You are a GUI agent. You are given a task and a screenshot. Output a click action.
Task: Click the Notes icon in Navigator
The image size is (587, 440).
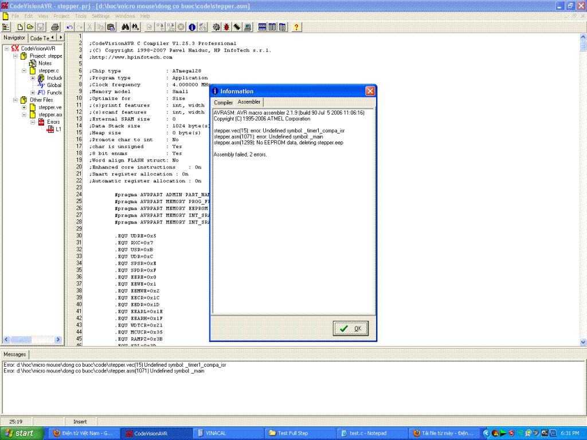click(33, 63)
